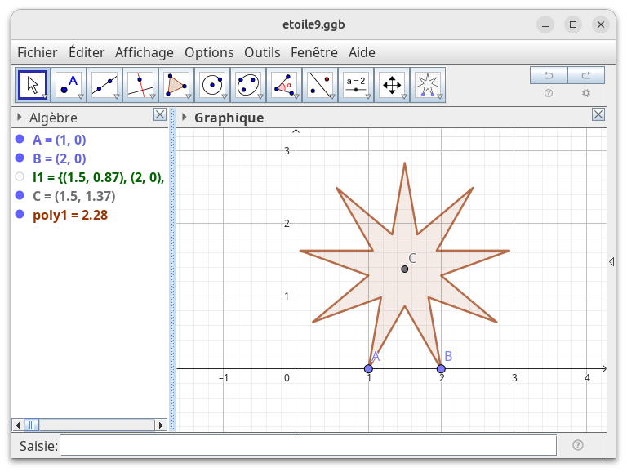Open the side perspectives panel arrow

tap(611, 261)
